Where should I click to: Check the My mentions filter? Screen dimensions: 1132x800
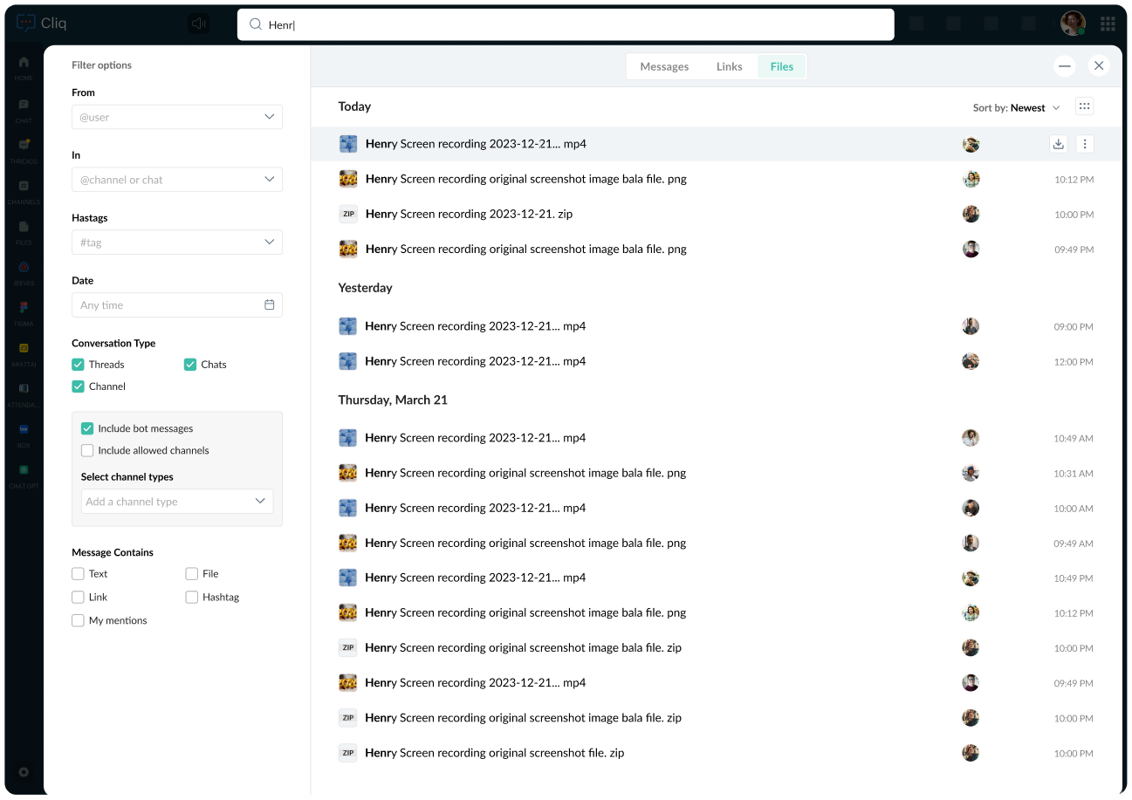click(x=78, y=620)
